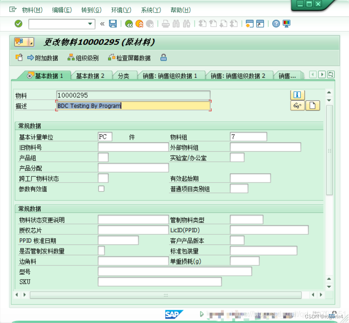Click the 标准包装量 input field
The height and width of the screenshot is (323, 349).
(x=264, y=251)
